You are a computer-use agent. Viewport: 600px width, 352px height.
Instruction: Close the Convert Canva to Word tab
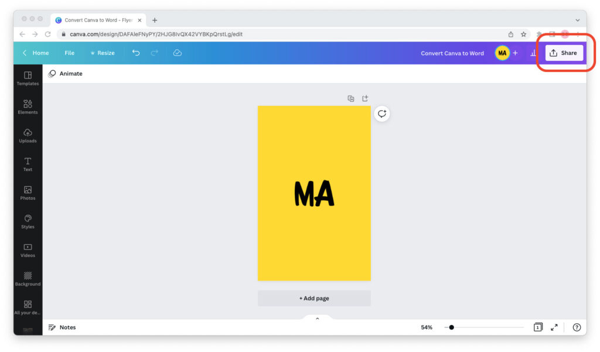click(139, 20)
